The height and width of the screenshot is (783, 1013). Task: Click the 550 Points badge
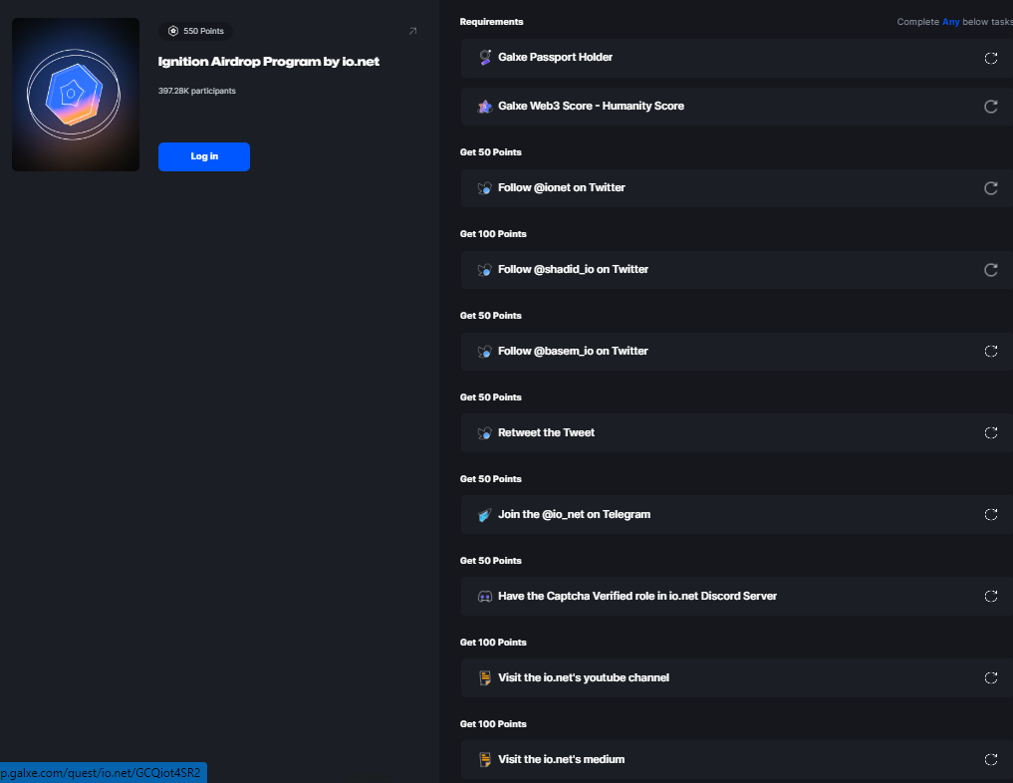(196, 31)
